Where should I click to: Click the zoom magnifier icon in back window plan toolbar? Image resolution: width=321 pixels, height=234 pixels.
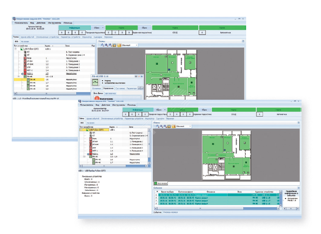pos(103,45)
